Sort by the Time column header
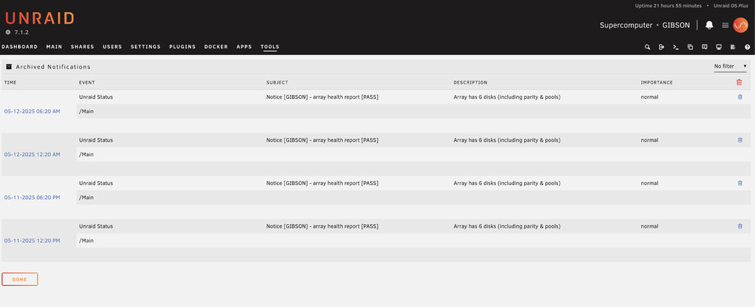755x307 pixels. (x=10, y=83)
